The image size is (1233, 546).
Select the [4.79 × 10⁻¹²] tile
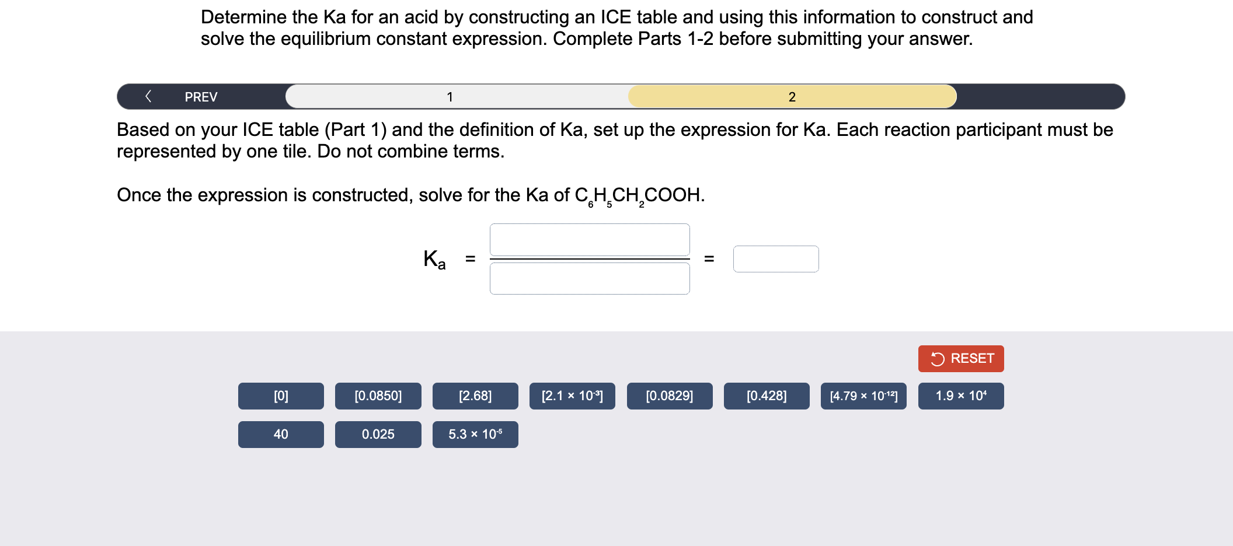[863, 395]
